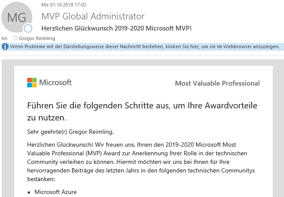The image size is (284, 197).
Task: Click presence circle beside Gregor Reimling
Action: point(16,38)
